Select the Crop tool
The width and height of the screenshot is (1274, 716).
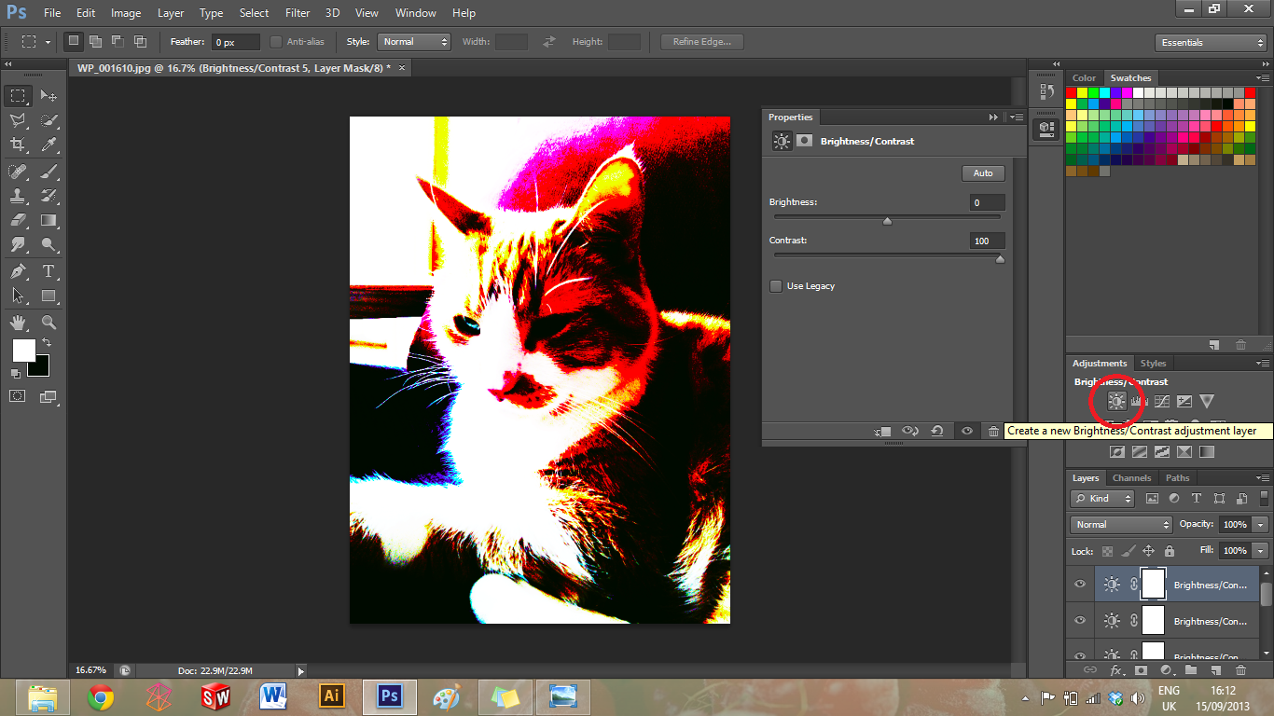point(18,145)
